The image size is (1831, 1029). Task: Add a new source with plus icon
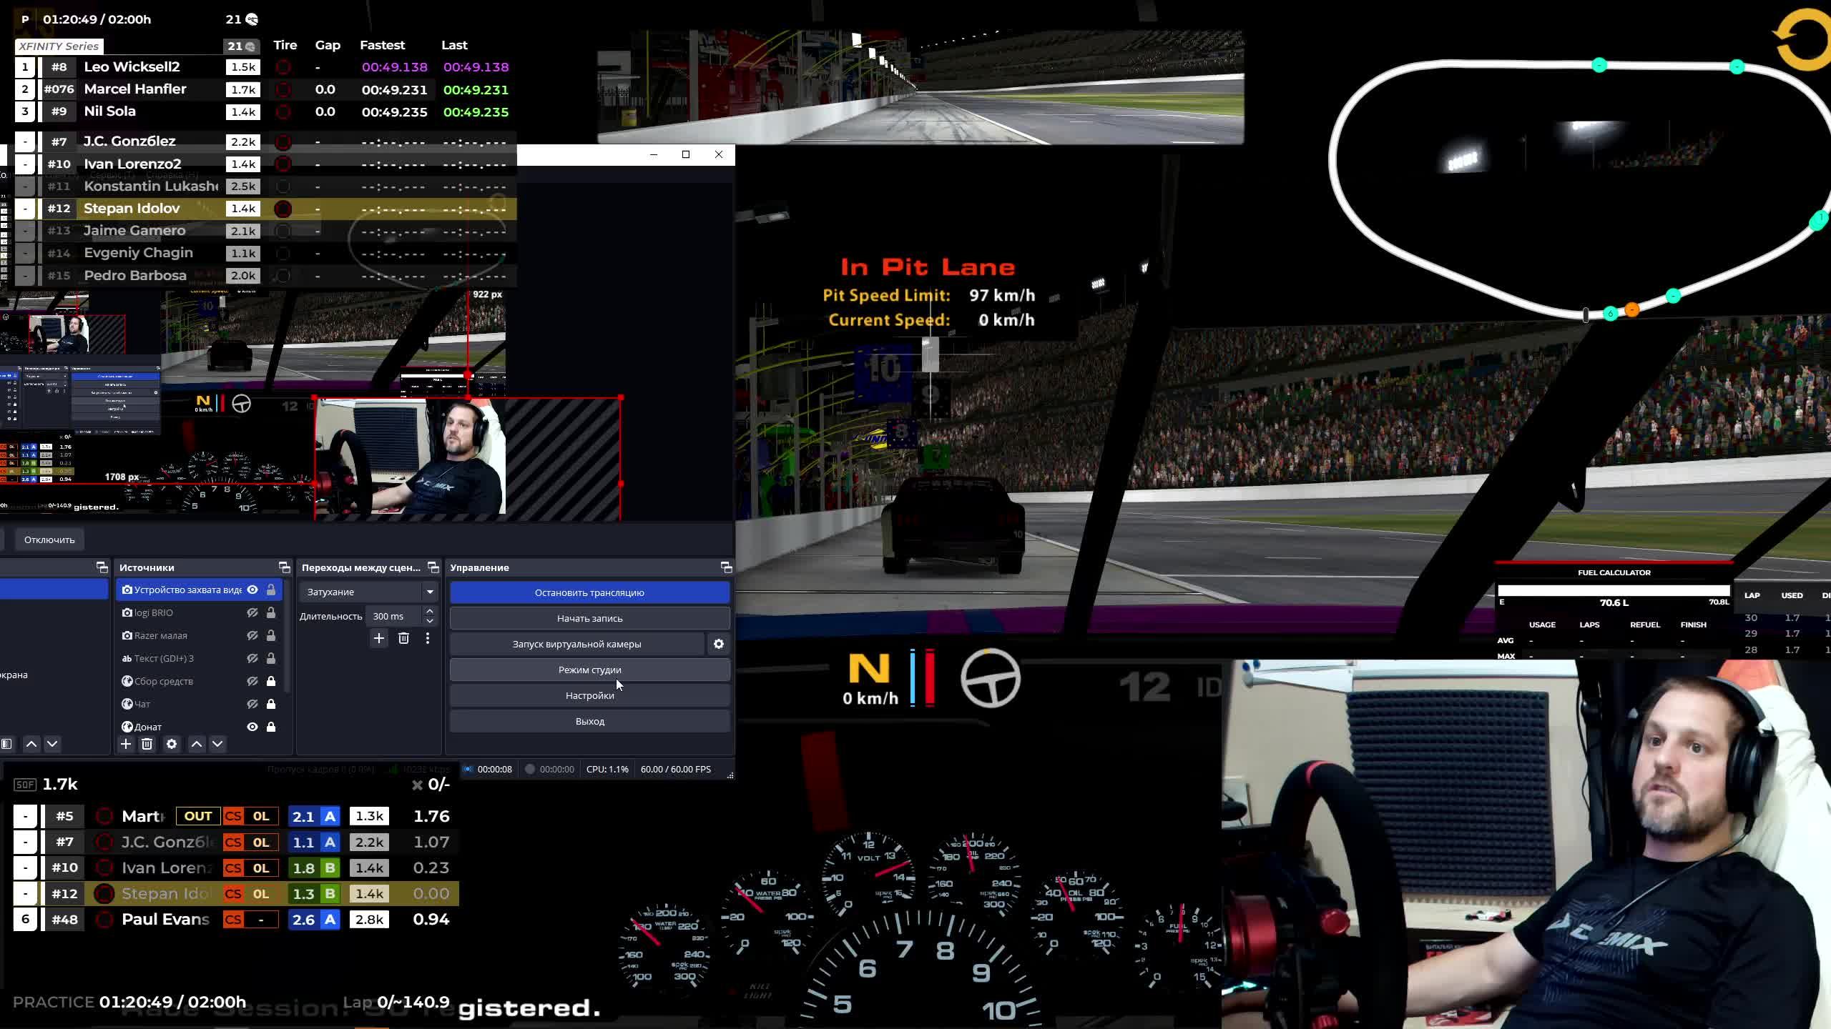coord(126,744)
